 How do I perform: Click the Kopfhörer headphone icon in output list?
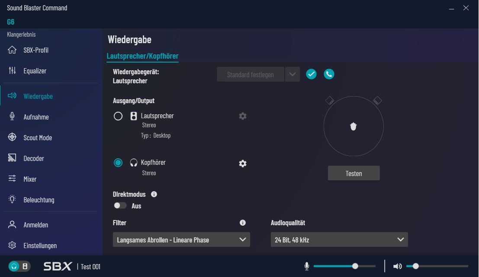[x=134, y=162]
